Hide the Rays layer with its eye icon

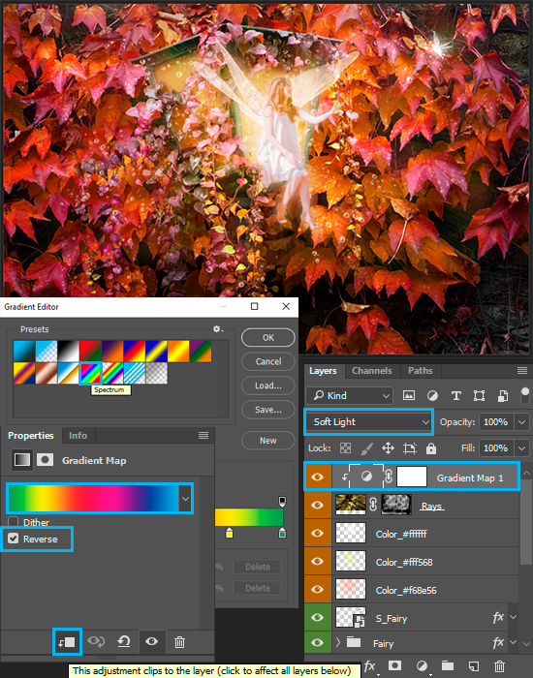(317, 506)
